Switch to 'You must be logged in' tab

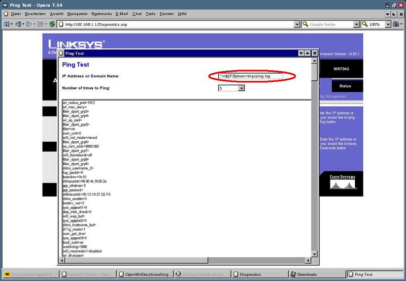pos(31,274)
